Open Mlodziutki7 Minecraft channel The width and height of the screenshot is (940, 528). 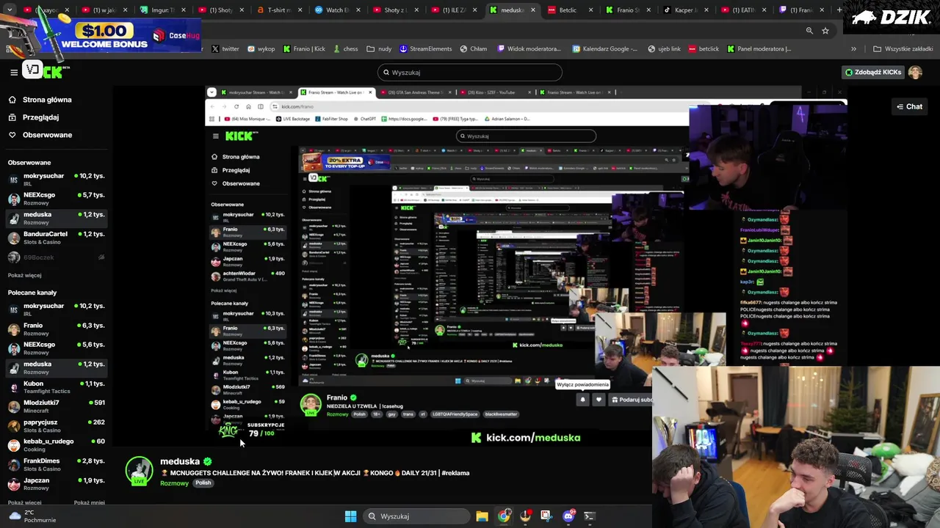57,406
